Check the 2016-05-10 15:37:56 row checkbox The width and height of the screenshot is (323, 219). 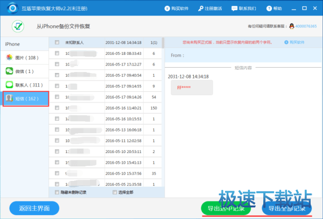(57, 173)
